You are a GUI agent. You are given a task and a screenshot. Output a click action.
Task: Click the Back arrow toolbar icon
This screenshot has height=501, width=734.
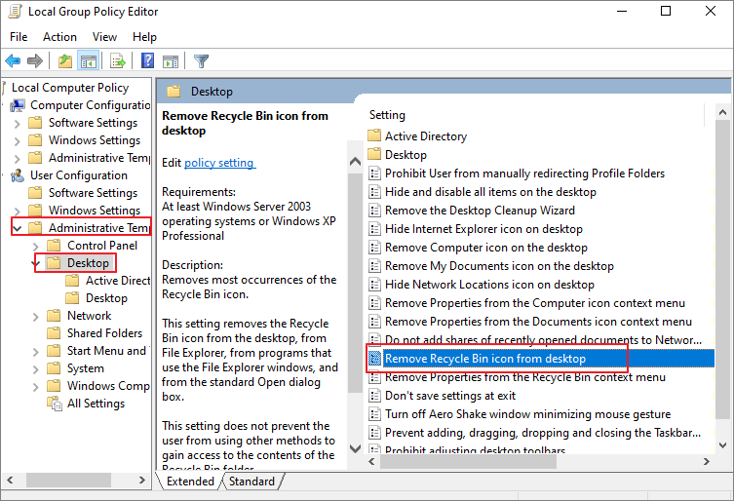click(14, 60)
